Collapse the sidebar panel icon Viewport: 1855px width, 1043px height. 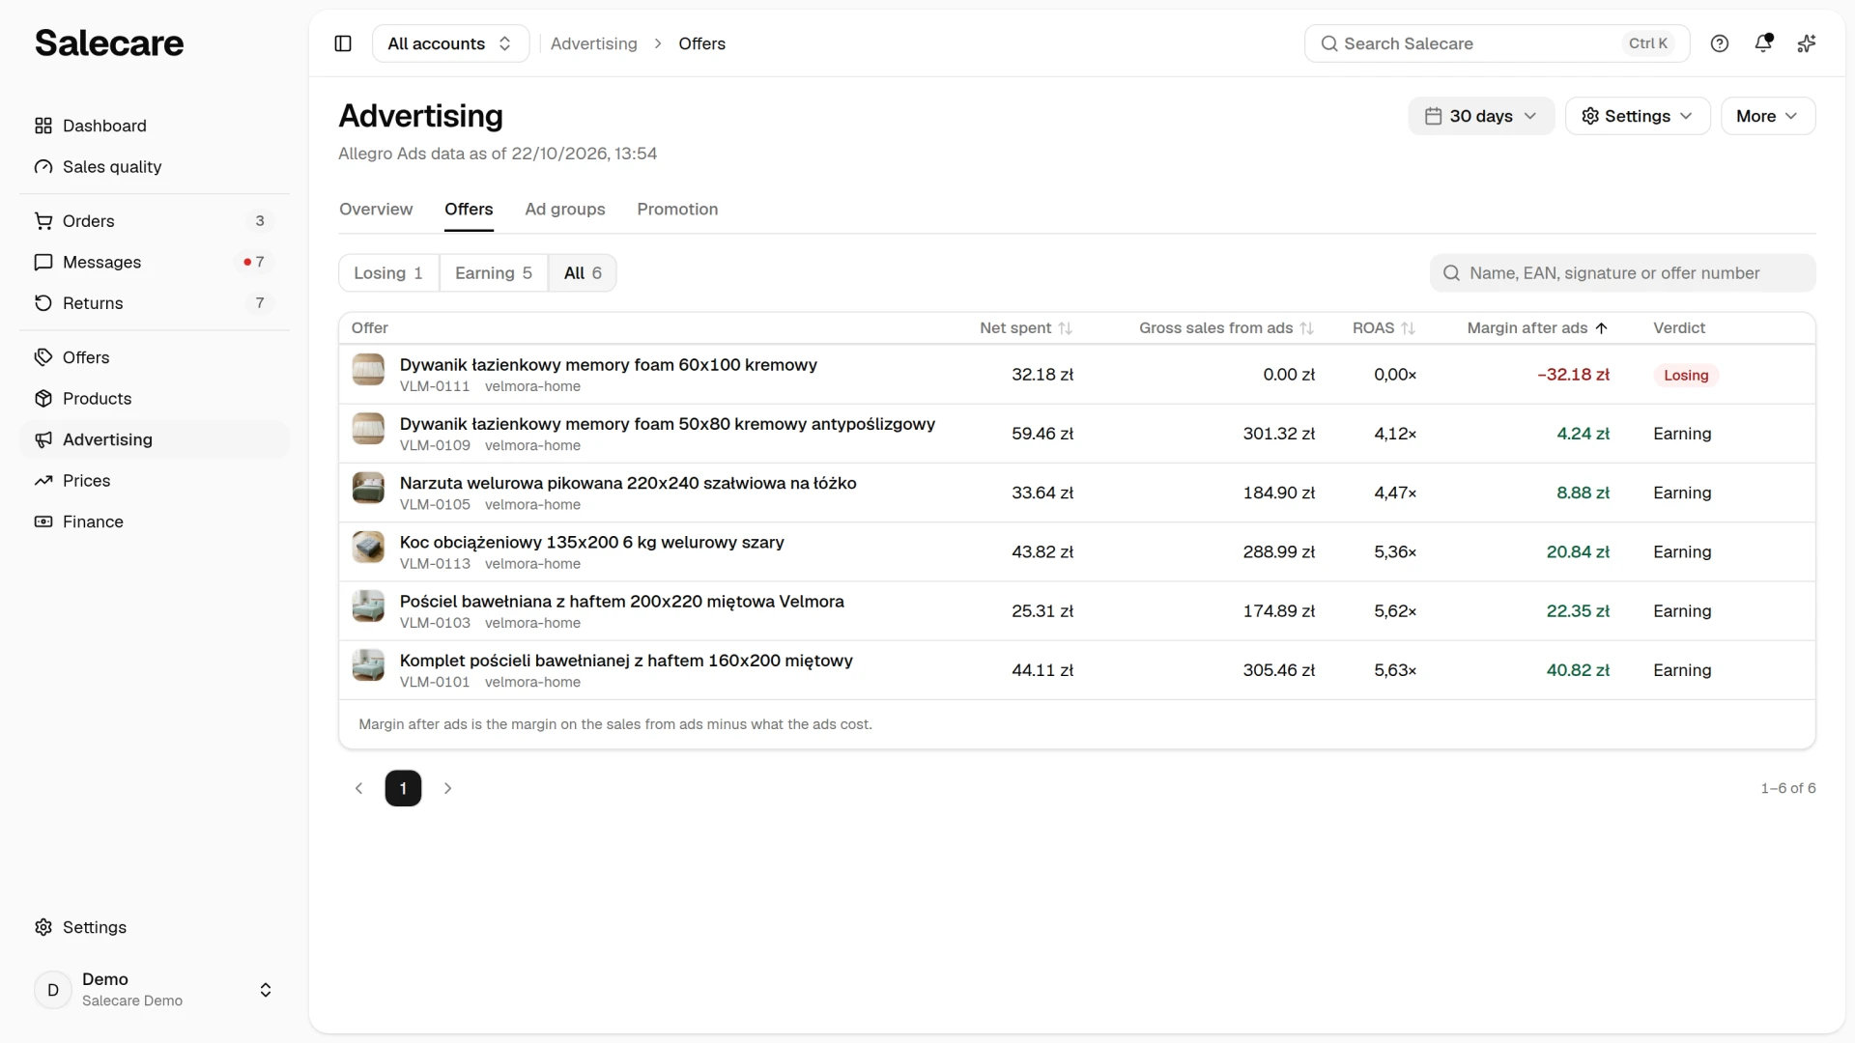[x=343, y=43]
